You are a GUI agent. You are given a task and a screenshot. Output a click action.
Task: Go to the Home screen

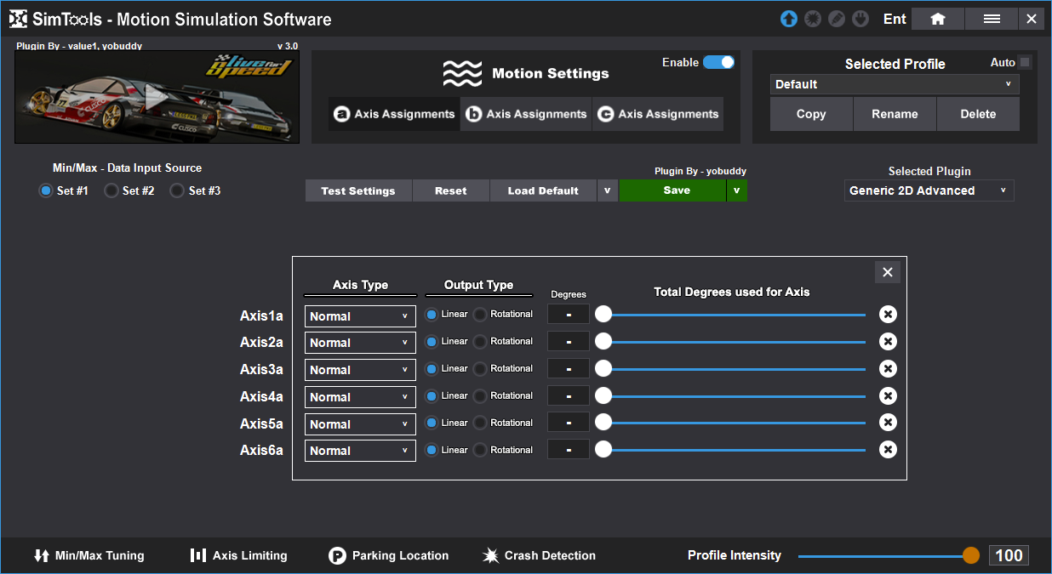click(938, 19)
